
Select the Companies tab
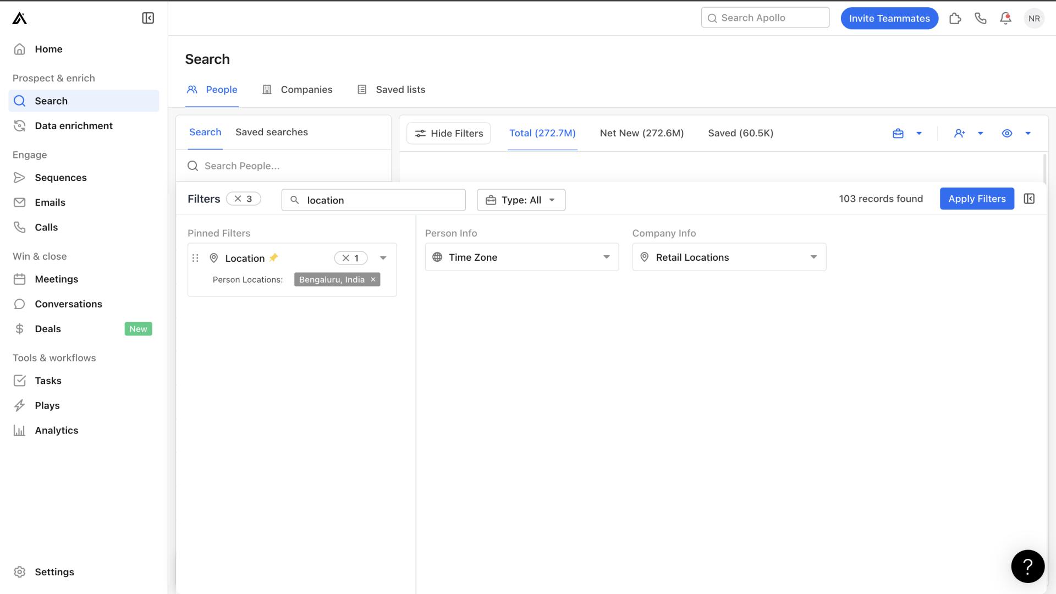pos(307,89)
